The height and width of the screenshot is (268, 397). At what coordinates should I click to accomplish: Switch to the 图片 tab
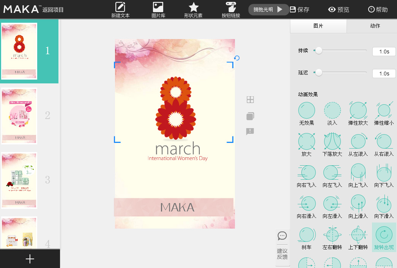[x=318, y=26]
